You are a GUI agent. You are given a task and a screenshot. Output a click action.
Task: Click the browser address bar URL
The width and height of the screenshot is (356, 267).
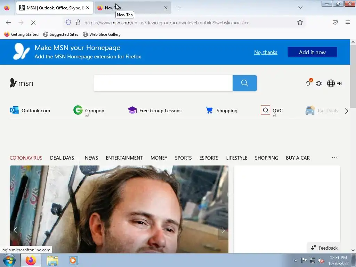point(167,23)
